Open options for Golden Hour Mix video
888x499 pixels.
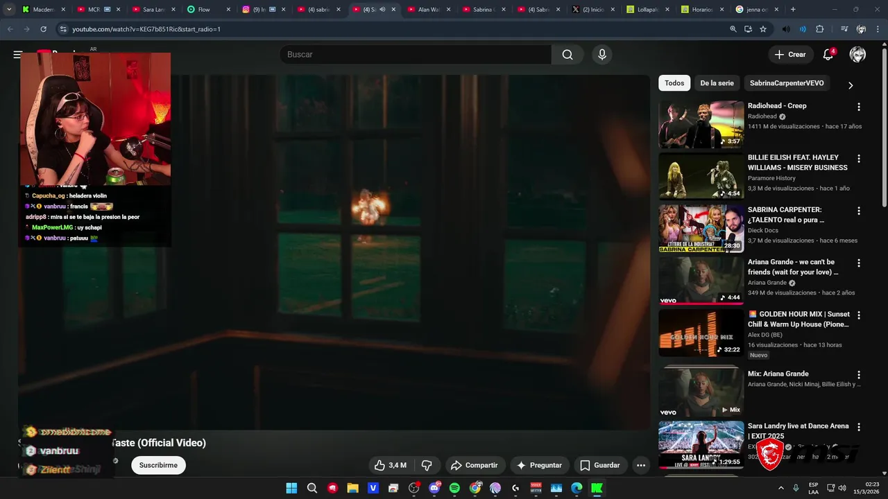coord(859,315)
